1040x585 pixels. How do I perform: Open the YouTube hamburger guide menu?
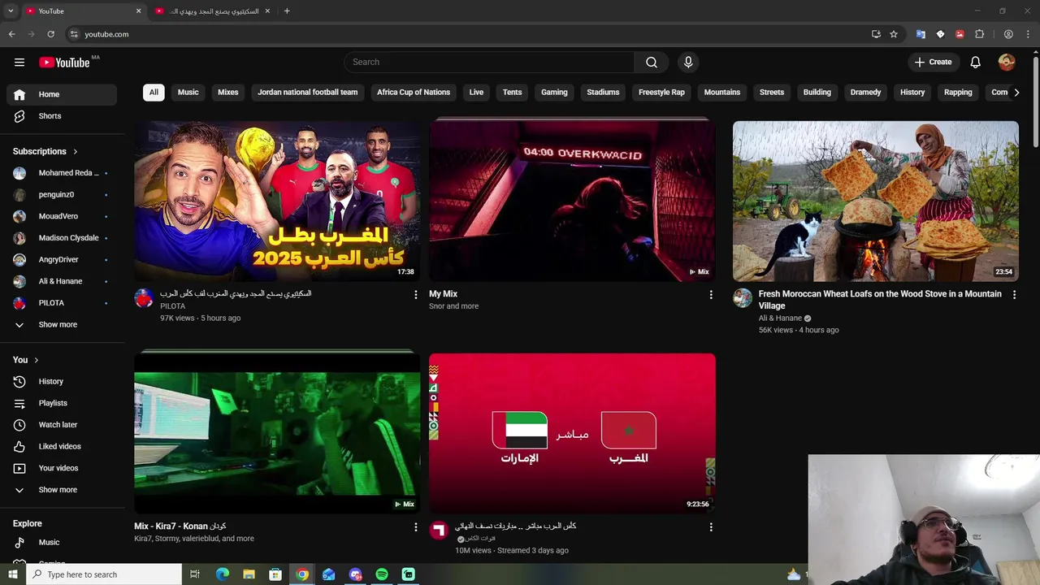(19, 62)
